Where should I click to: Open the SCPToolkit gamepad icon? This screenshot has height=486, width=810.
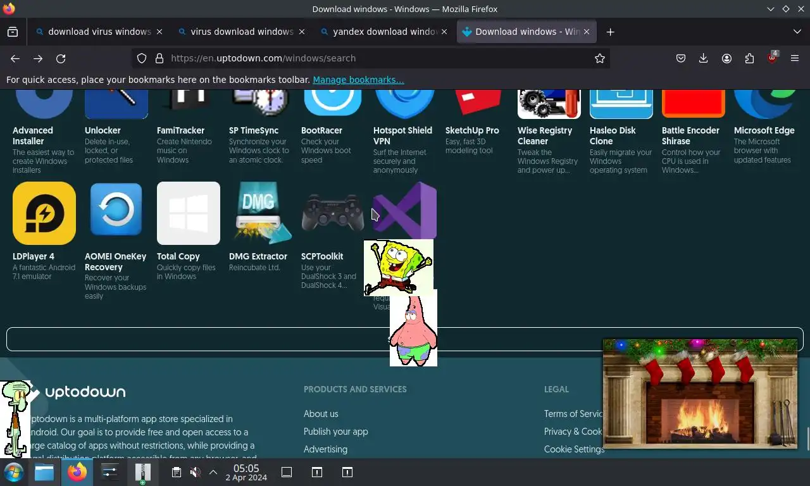click(333, 213)
